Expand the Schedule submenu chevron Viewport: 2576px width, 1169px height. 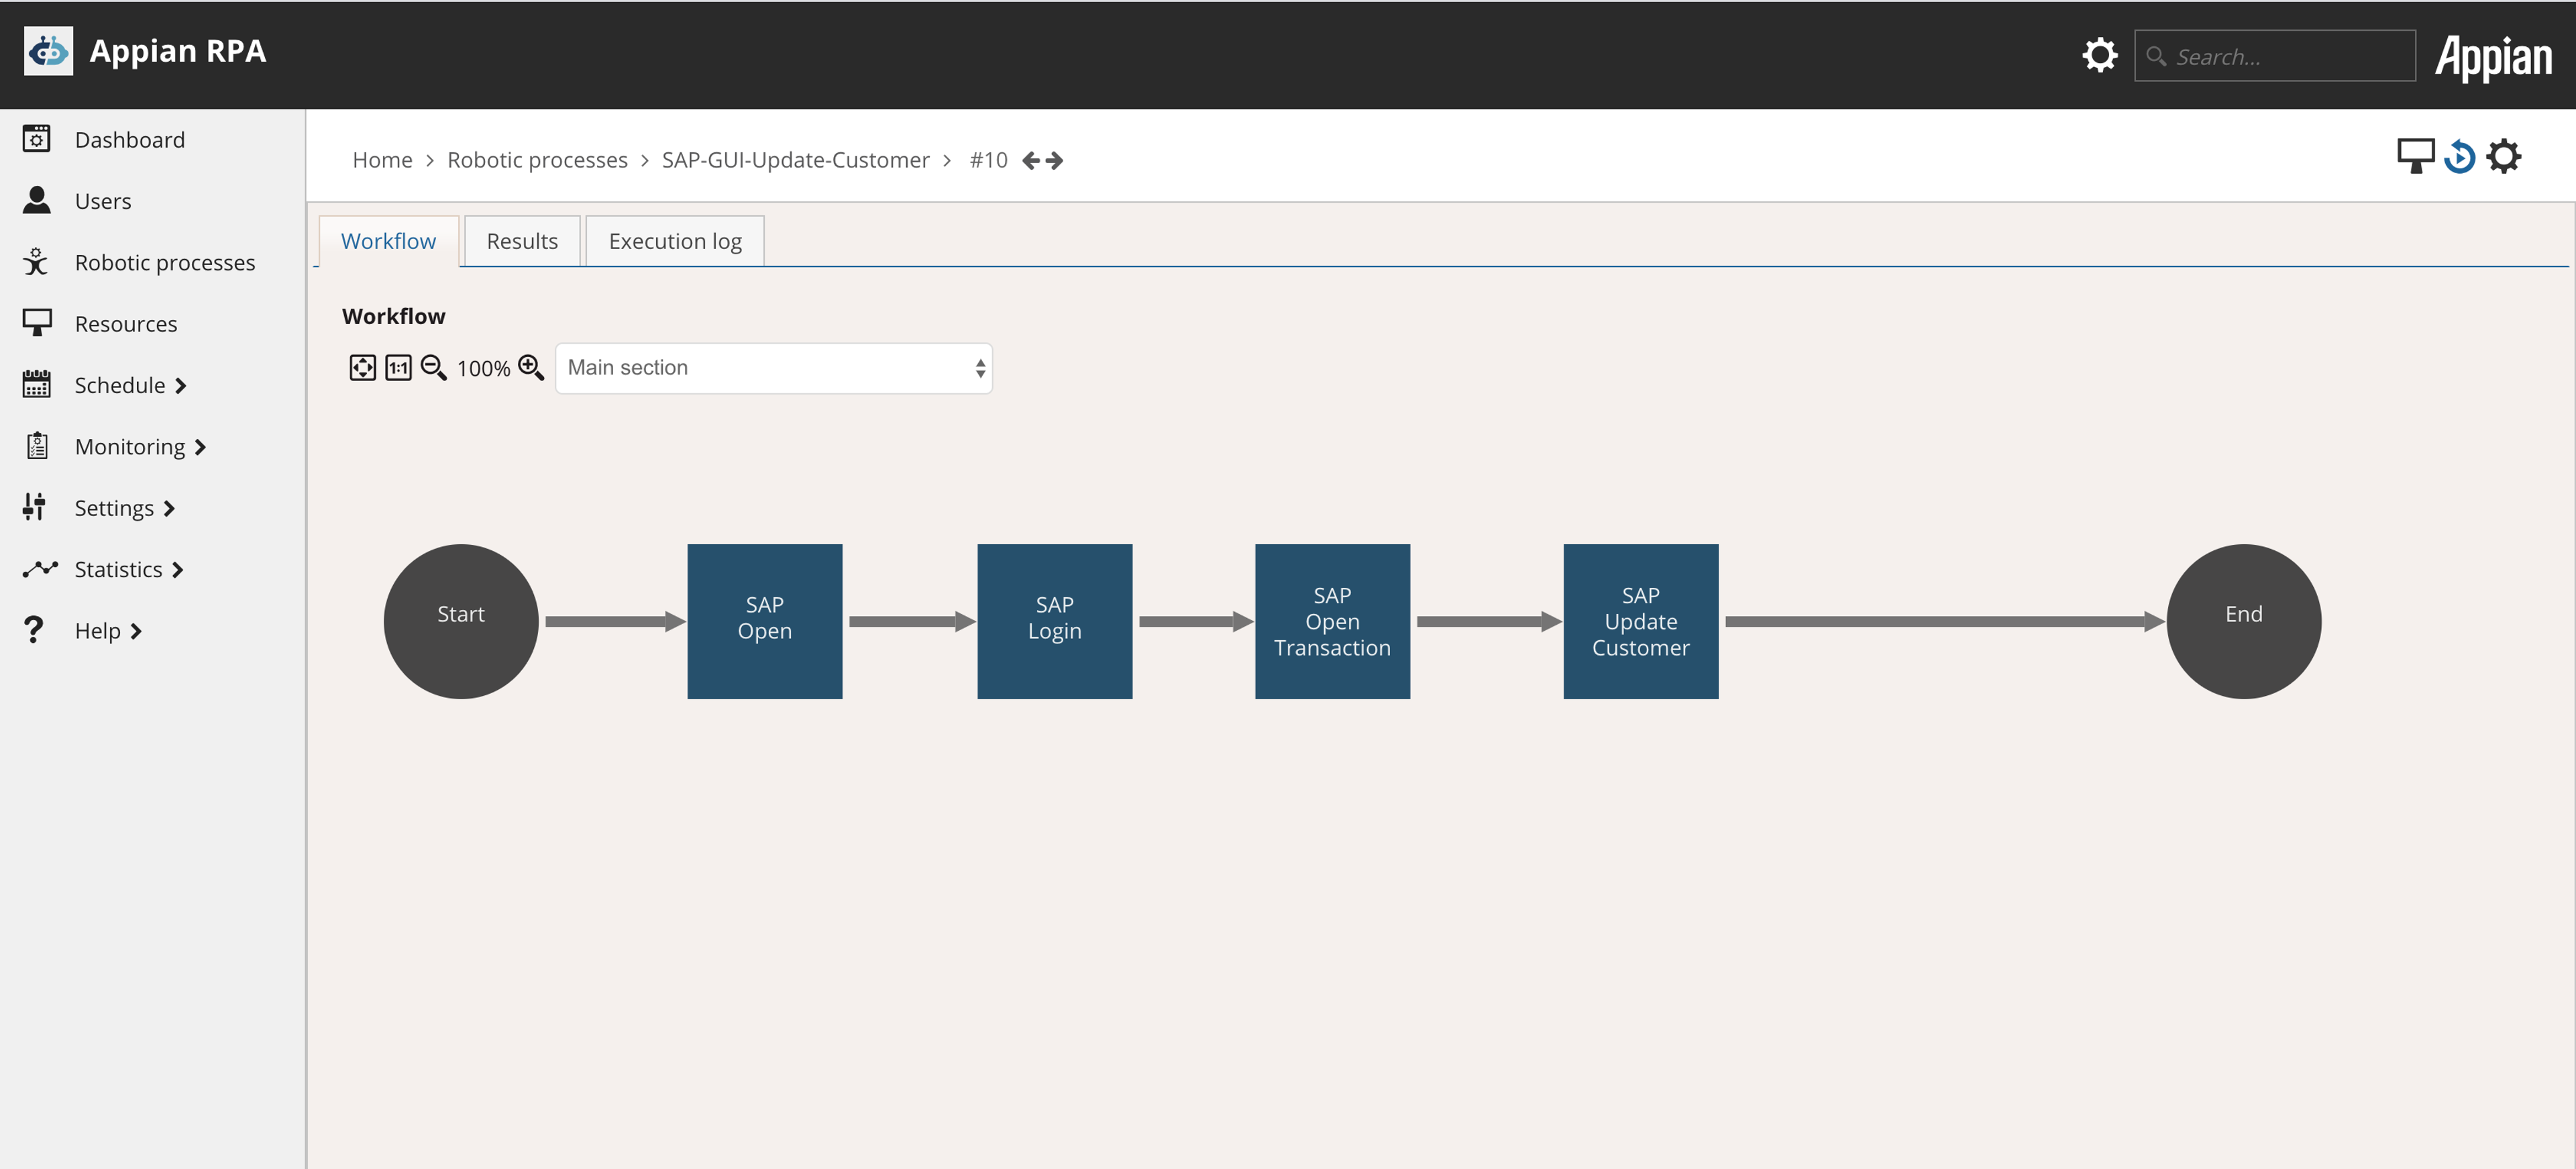coord(181,386)
